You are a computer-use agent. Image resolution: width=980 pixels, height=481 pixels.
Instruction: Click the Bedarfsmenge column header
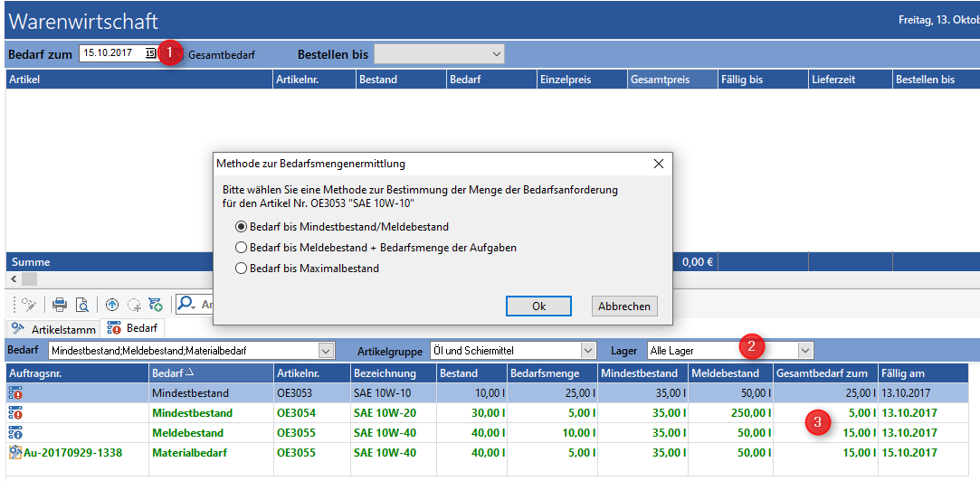tap(553, 373)
